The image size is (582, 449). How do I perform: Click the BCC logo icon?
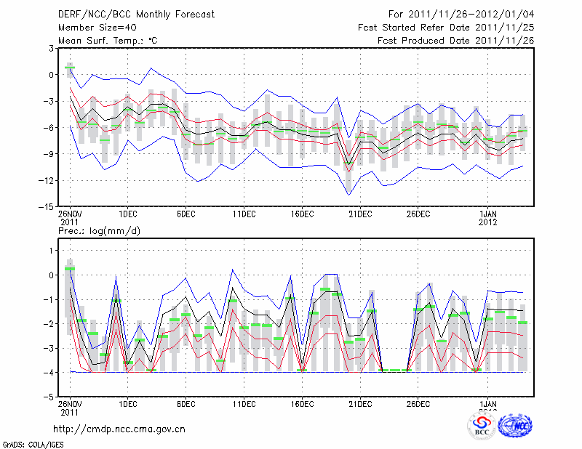482,426
